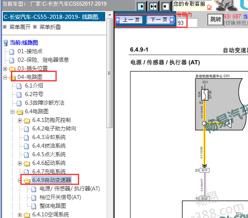This screenshot has height=218, width=248.
Task: Click the page icon of 整体电路图
Action: [34, 206]
